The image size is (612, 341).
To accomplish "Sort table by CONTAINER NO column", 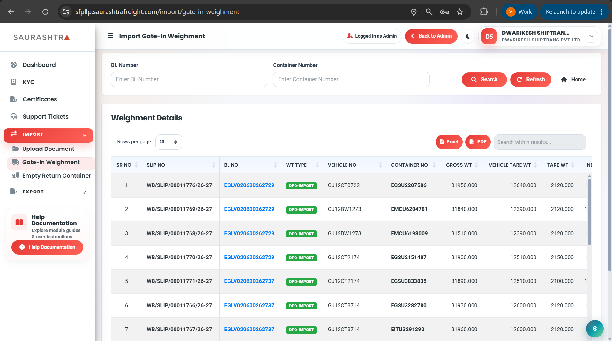I will pyautogui.click(x=413, y=165).
